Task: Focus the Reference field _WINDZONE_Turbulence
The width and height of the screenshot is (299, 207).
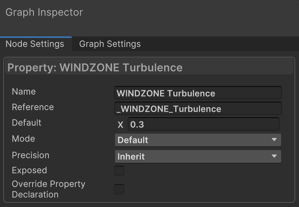Action: (198, 108)
